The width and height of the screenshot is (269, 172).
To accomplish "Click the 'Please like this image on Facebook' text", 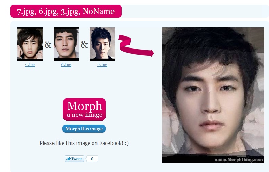I will coord(84,143).
